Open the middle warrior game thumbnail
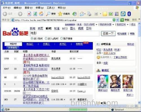 115,81
